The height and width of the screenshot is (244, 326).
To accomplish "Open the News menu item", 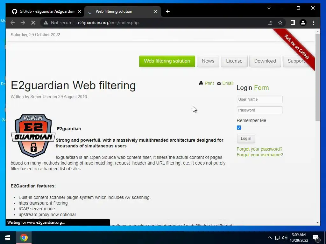I will click(208, 61).
